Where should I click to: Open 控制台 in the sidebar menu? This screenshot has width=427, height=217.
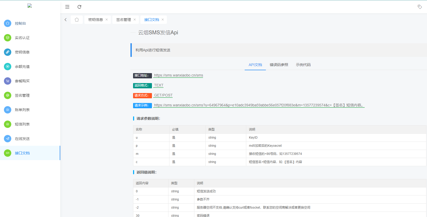click(30, 23)
